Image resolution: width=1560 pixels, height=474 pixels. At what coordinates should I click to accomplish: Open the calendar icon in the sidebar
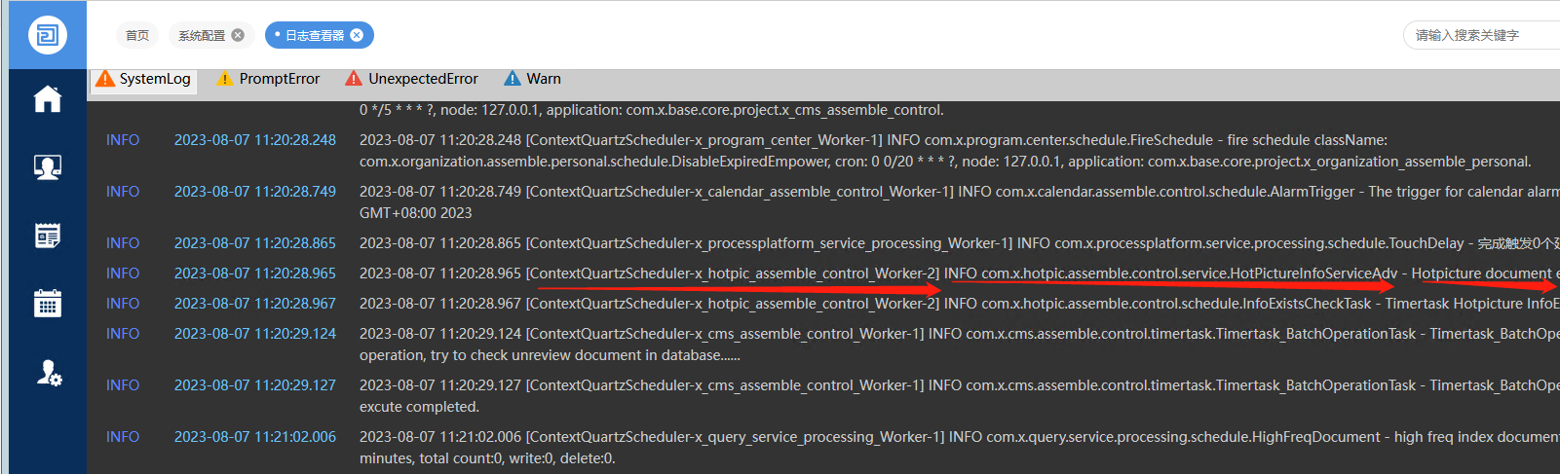tap(47, 304)
